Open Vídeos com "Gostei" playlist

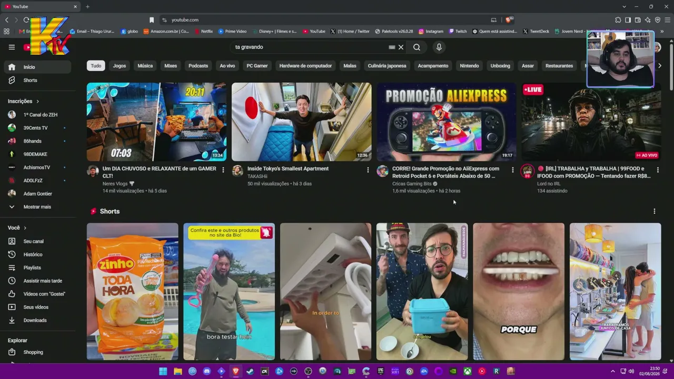(37, 294)
